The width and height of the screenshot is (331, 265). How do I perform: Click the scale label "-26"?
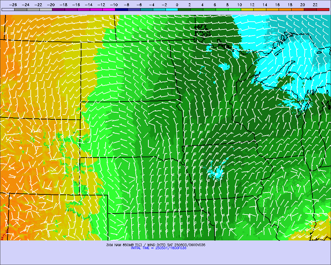[x=13, y=5]
